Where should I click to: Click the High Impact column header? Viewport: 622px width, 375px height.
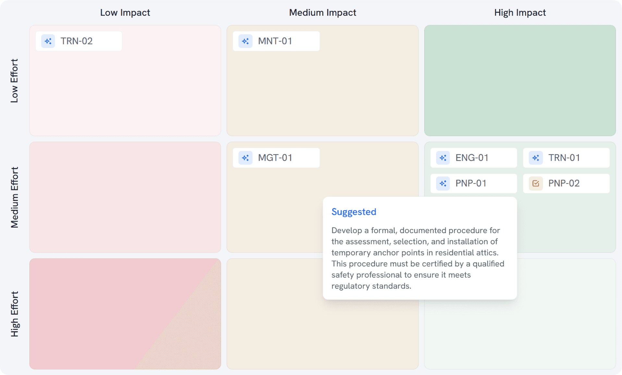520,13
